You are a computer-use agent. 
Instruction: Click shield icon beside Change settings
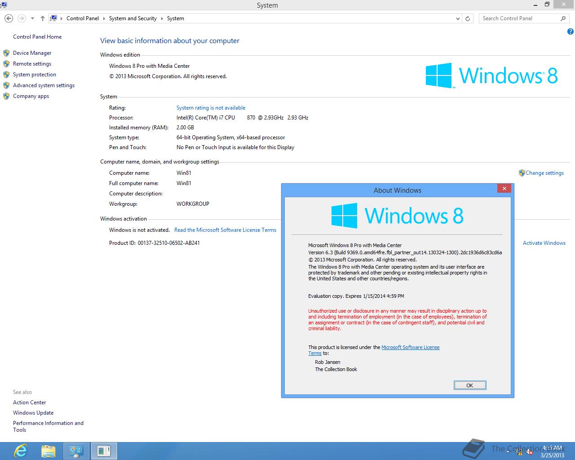tap(522, 173)
